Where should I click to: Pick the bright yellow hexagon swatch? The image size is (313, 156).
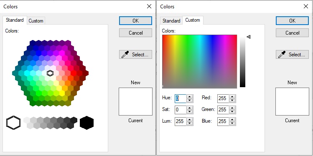coord(62,93)
